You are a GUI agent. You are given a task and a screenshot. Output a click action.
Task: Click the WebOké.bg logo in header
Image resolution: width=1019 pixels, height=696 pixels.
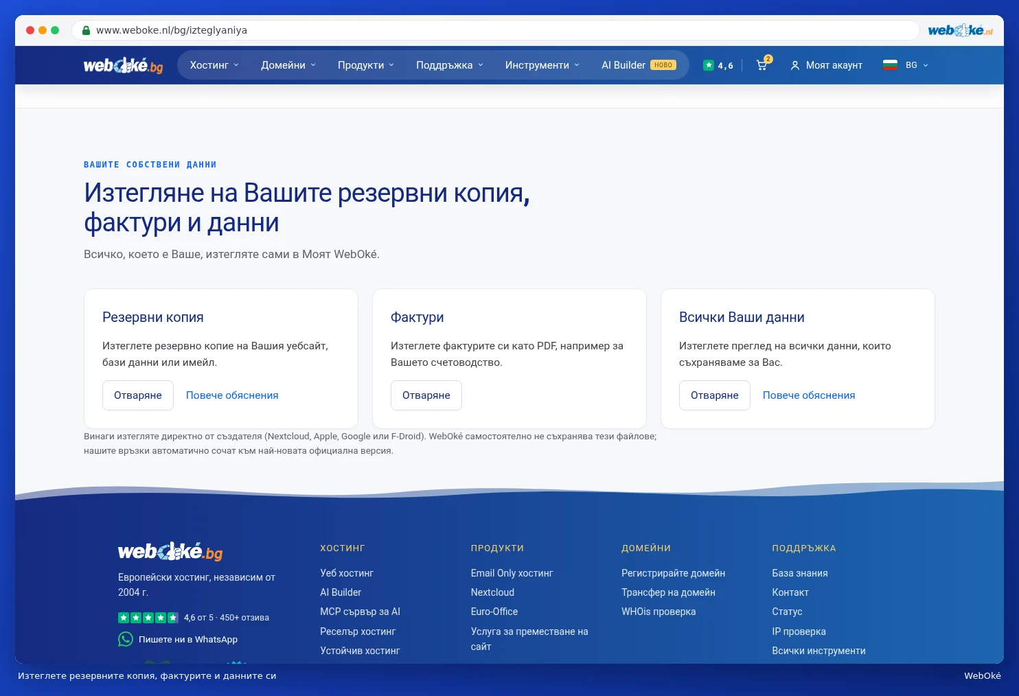point(124,65)
